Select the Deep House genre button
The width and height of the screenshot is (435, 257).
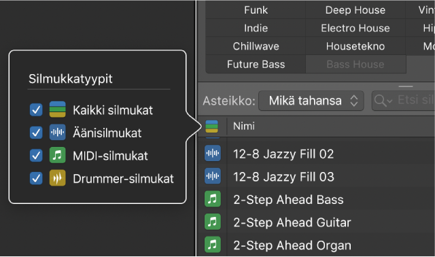pos(355,10)
